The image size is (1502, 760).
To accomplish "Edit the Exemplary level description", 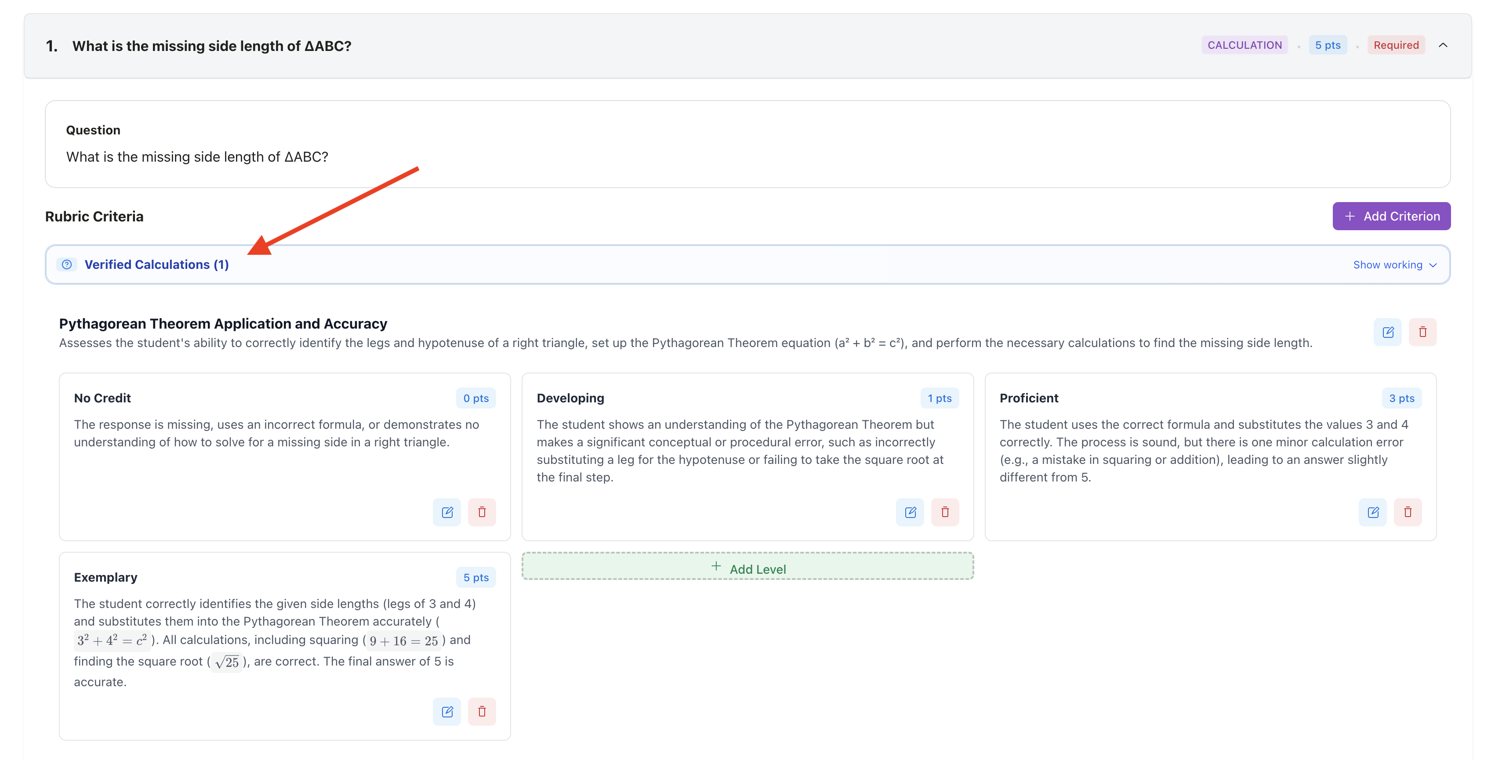I will (446, 711).
